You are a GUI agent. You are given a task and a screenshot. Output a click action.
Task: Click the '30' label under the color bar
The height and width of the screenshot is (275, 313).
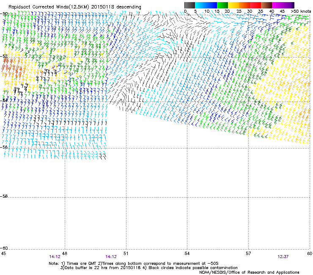pos(250,11)
